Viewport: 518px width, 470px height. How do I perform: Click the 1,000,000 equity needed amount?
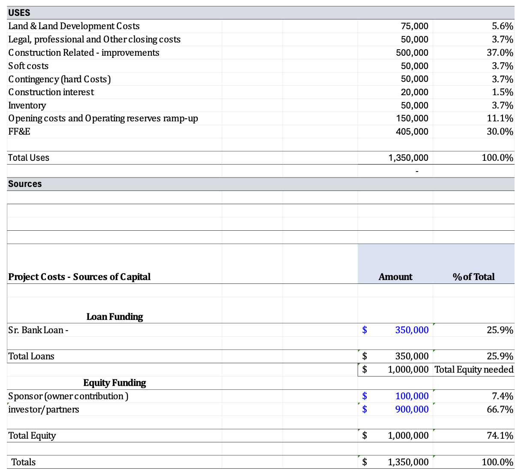(408, 370)
